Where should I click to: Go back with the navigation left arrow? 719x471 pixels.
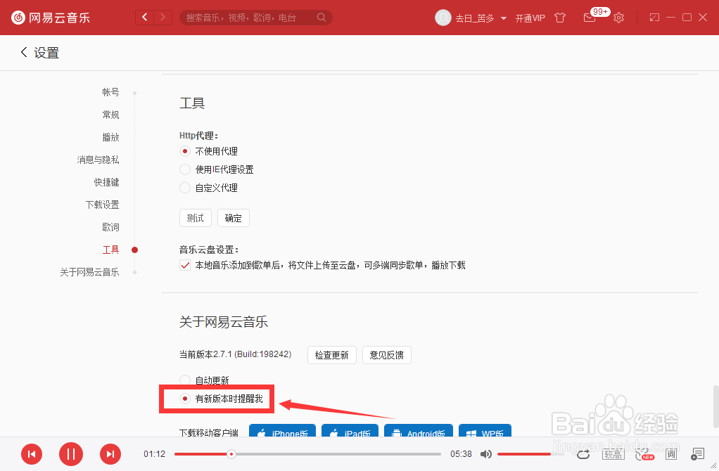point(145,18)
